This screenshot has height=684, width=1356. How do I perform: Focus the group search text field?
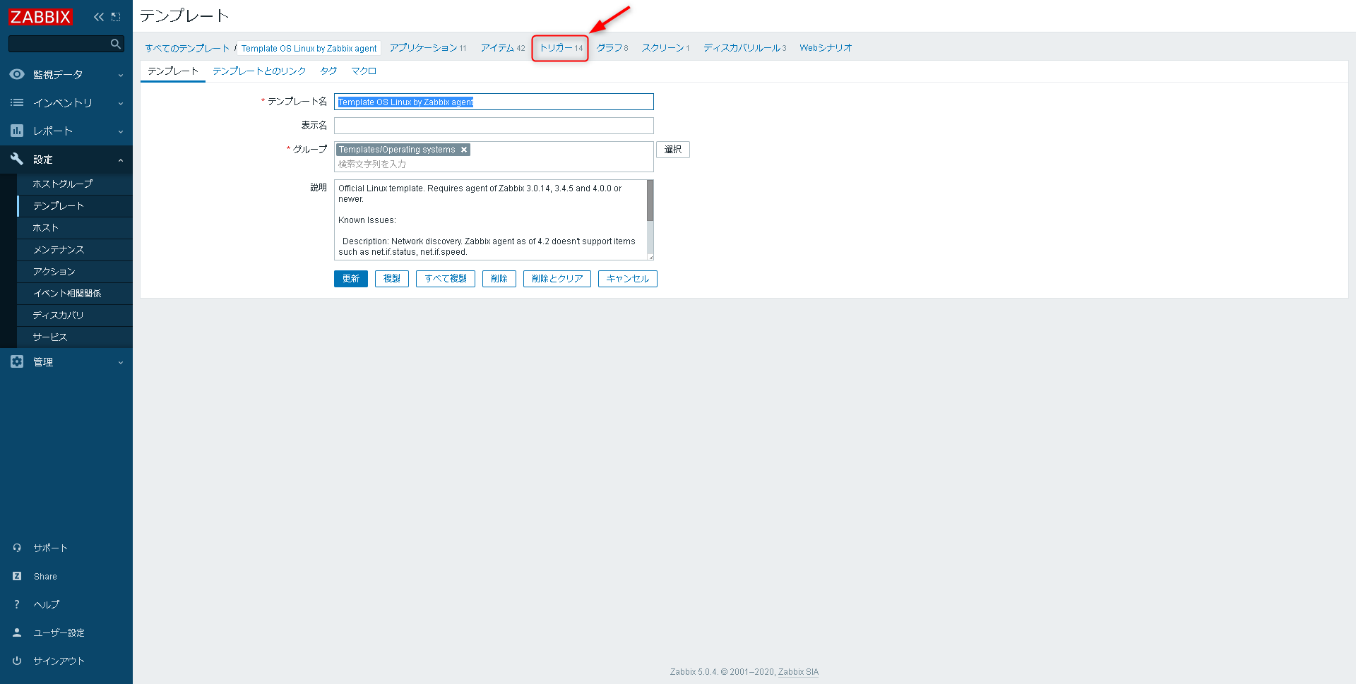[x=494, y=164]
